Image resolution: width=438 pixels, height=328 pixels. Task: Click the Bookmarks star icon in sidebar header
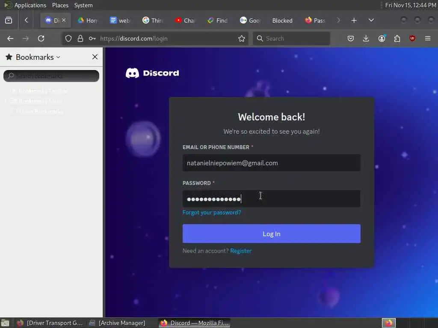[9, 57]
